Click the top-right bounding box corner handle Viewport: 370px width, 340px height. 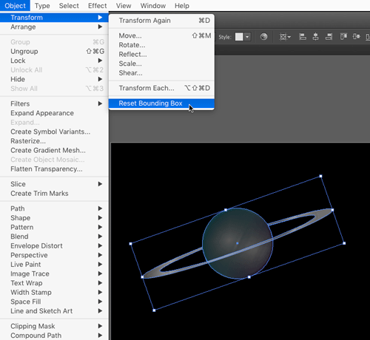pyautogui.click(x=320, y=176)
